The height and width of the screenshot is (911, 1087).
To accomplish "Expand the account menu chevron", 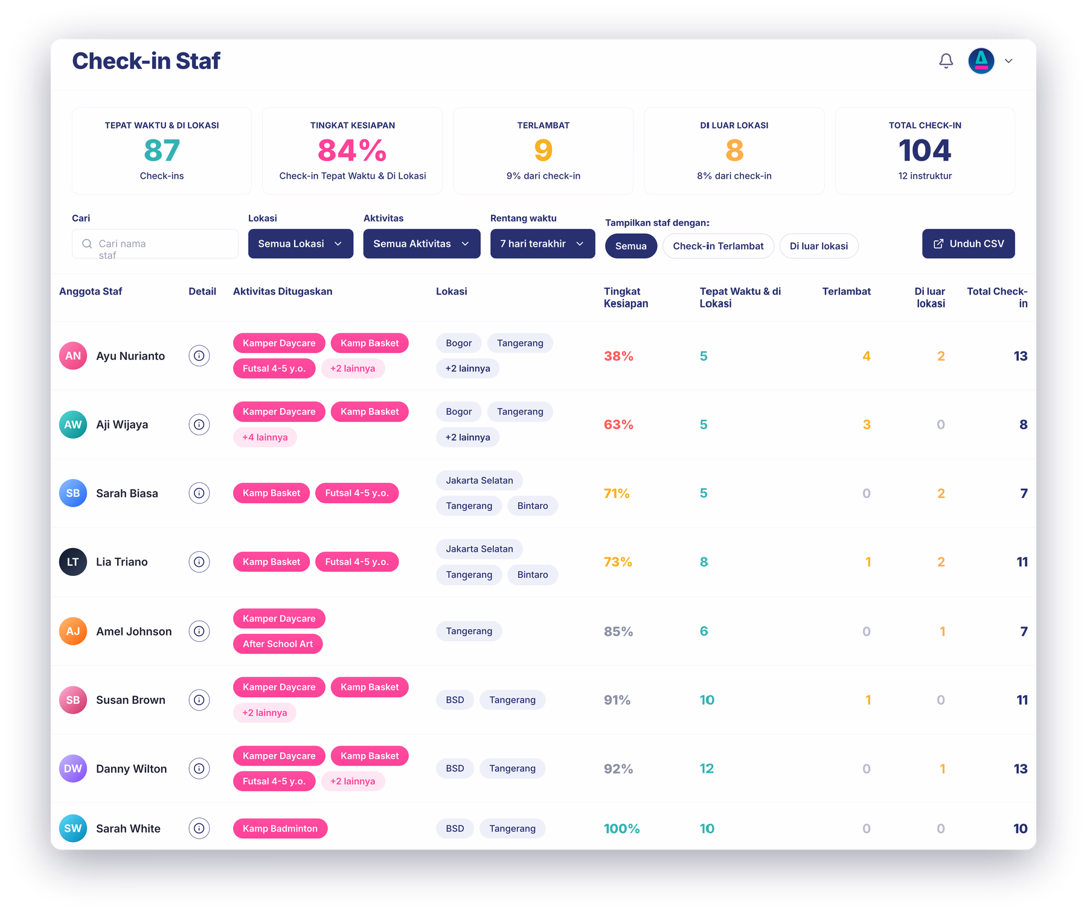I will [1008, 61].
